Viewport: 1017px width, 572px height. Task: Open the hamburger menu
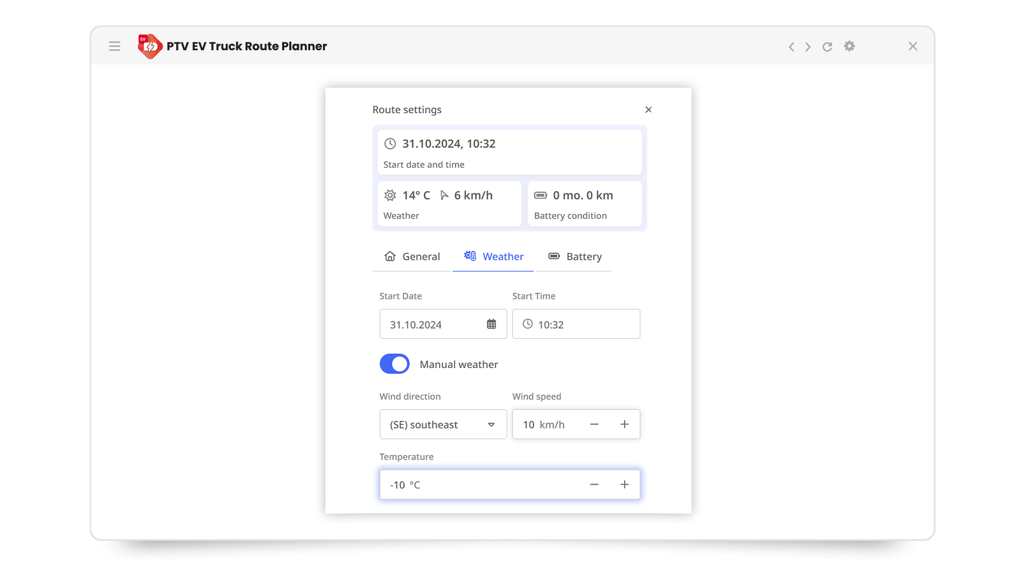(x=114, y=46)
